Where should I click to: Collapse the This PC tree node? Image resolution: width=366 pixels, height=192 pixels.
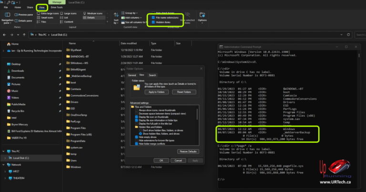3,151
